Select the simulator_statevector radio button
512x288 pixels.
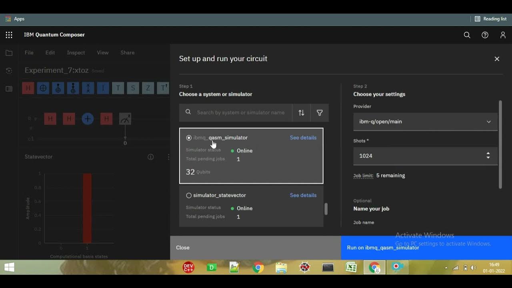[x=189, y=195]
